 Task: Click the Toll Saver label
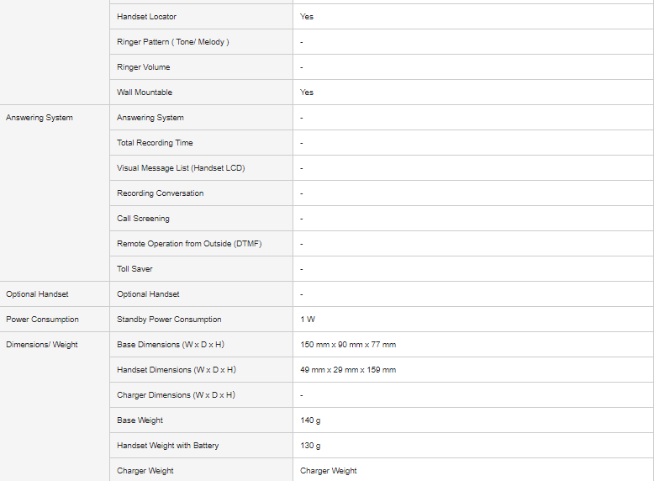(134, 269)
